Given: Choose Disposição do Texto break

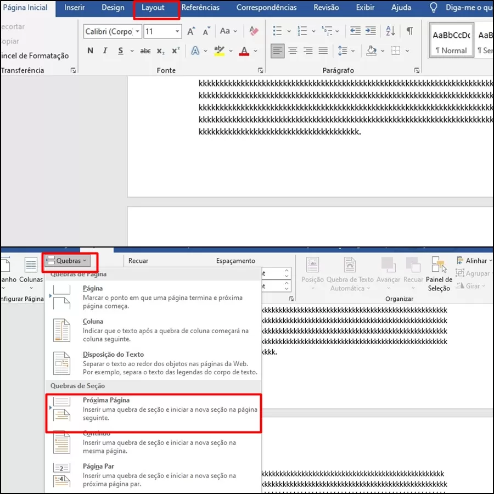Looking at the screenshot, I should 154,363.
